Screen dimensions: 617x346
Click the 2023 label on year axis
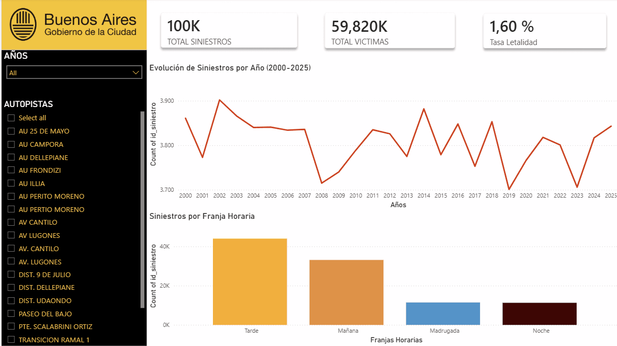[577, 196]
